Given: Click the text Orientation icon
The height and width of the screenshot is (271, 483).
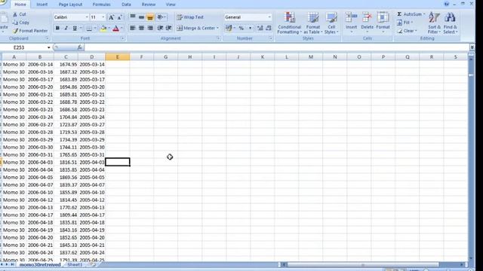Looking at the screenshot, I should tap(160, 17).
